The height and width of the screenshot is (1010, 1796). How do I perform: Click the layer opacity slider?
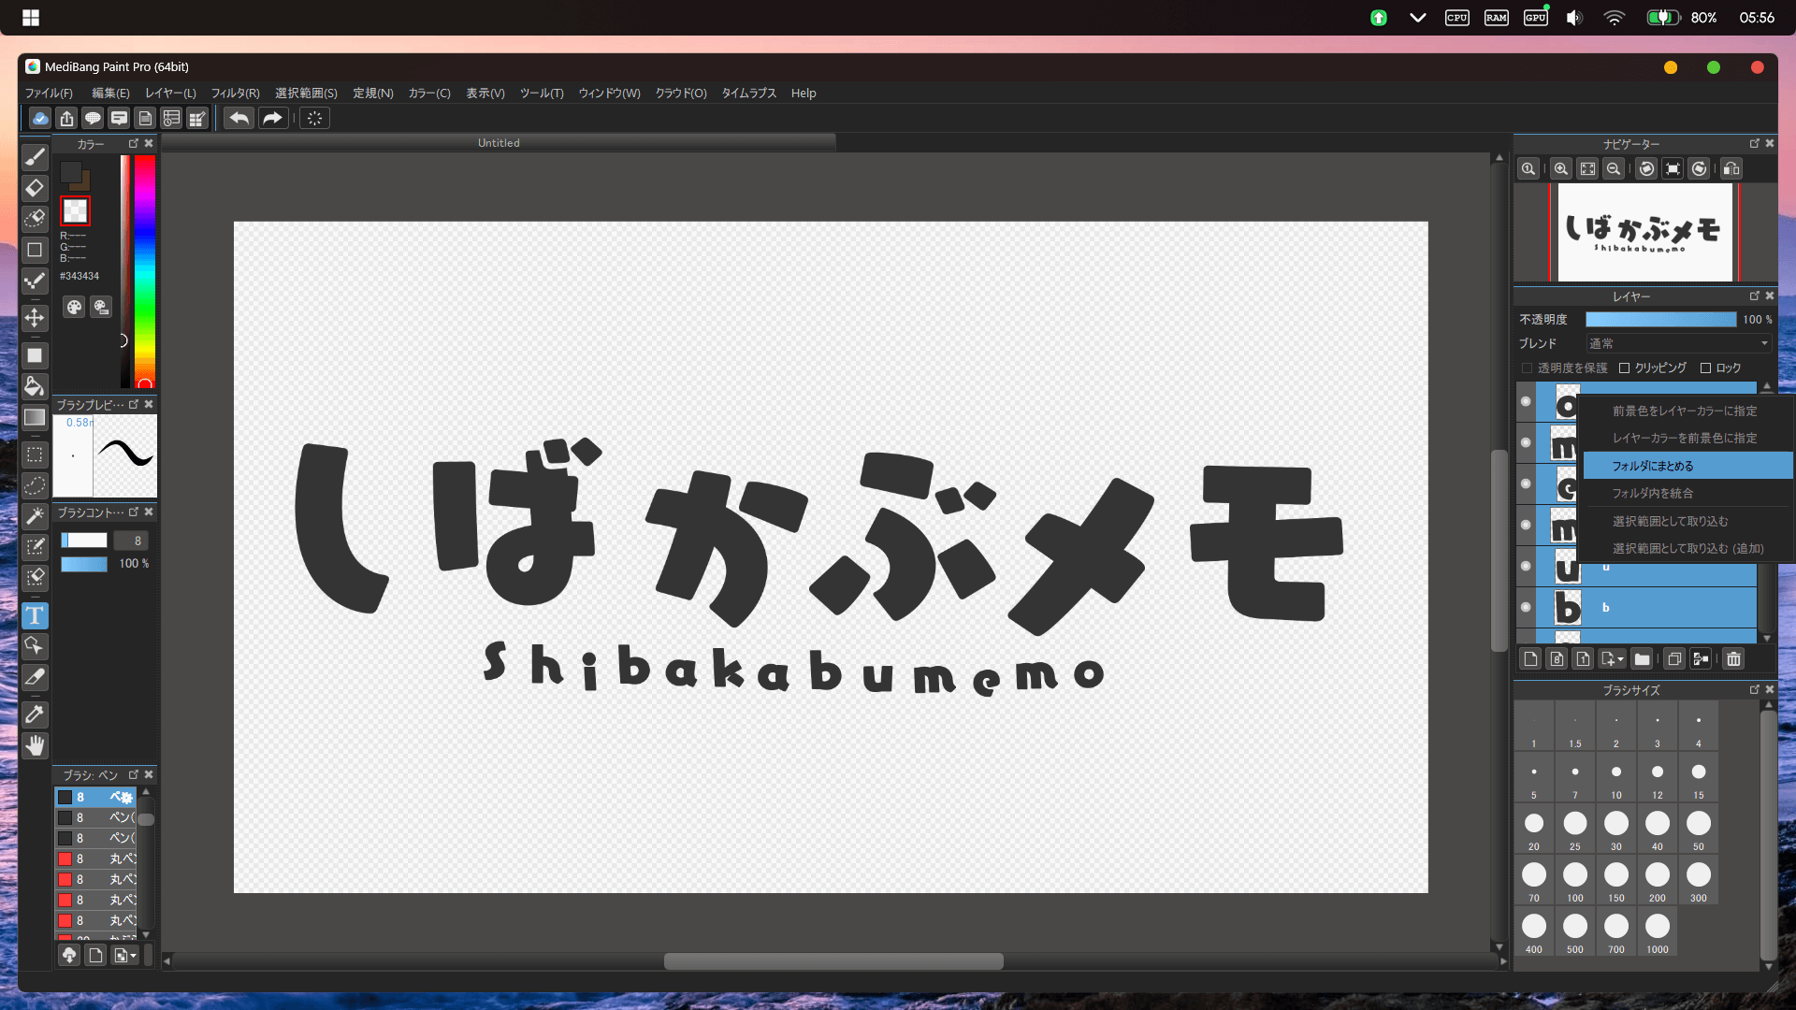(1660, 320)
